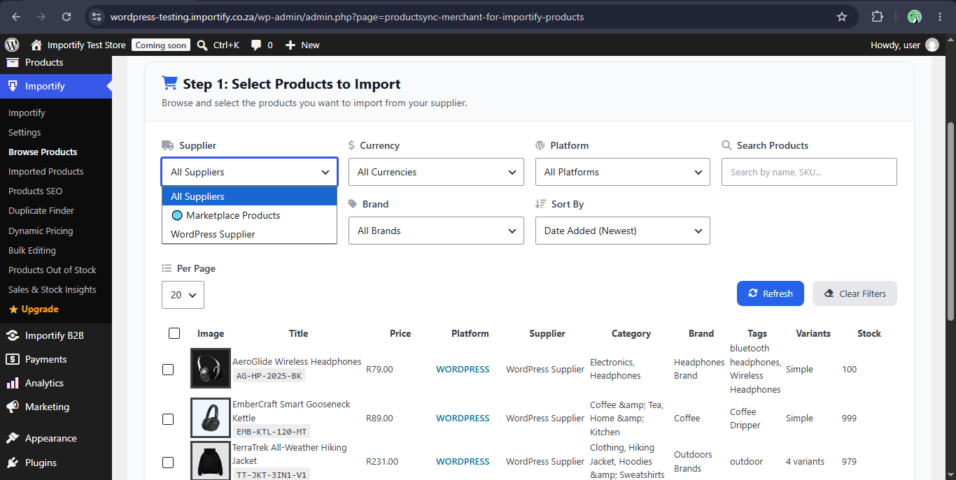
Task: Check the TerraTrek All-Weather Hiking Jacket checkbox
Action: click(x=168, y=462)
